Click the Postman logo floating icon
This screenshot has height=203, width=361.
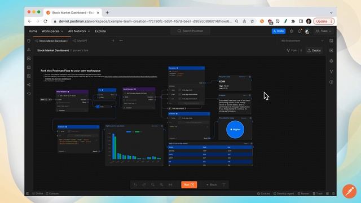tap(350, 191)
